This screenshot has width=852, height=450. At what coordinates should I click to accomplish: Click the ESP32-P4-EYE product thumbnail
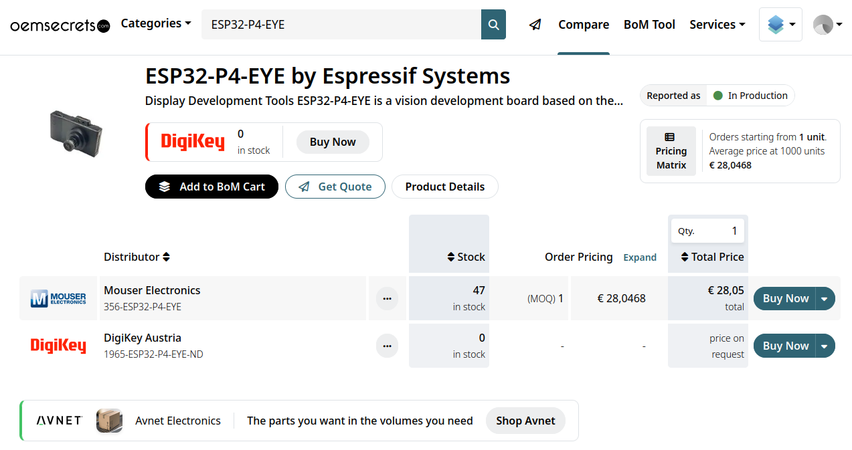click(x=76, y=134)
